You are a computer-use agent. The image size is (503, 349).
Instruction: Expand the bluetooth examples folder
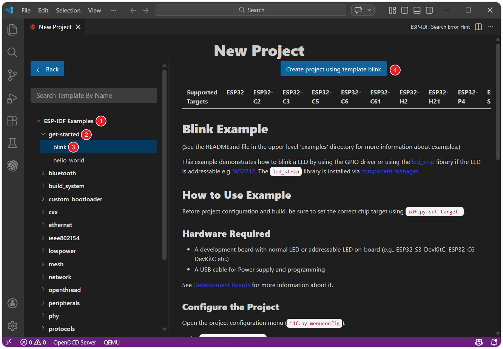[62, 173]
